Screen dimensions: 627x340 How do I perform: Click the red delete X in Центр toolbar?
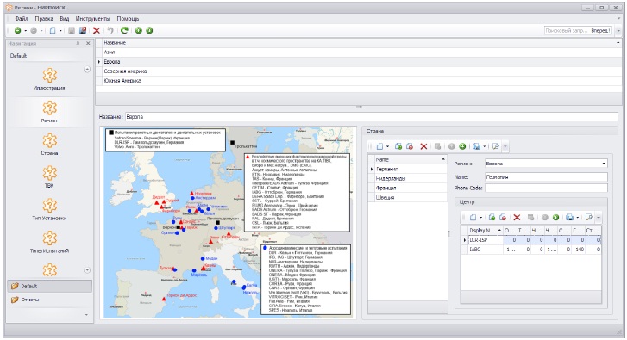point(517,218)
